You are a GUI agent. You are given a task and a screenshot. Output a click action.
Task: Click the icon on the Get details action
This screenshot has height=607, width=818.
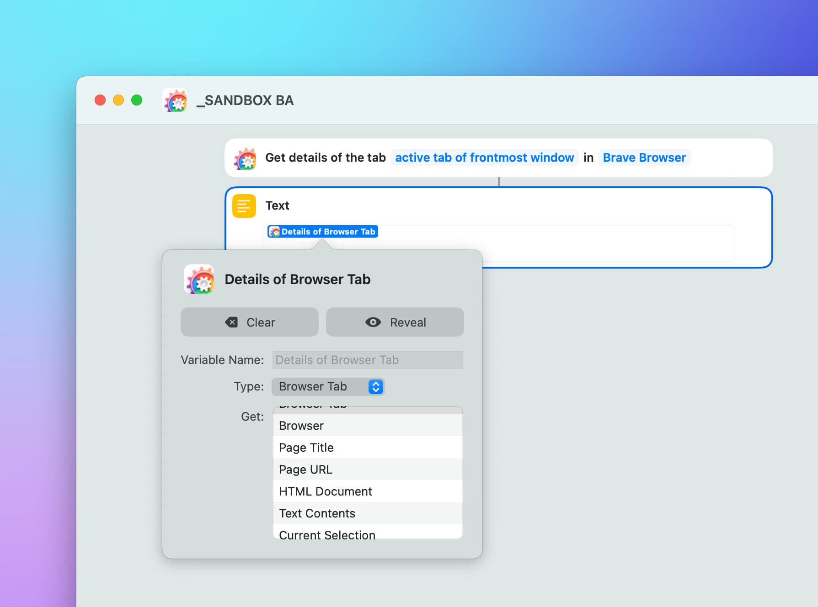[245, 158]
